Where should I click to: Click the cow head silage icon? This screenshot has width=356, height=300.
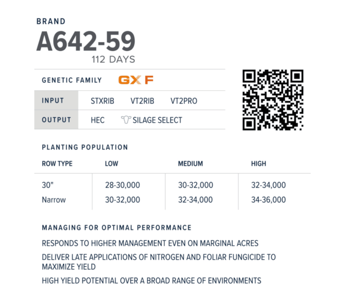coord(125,120)
